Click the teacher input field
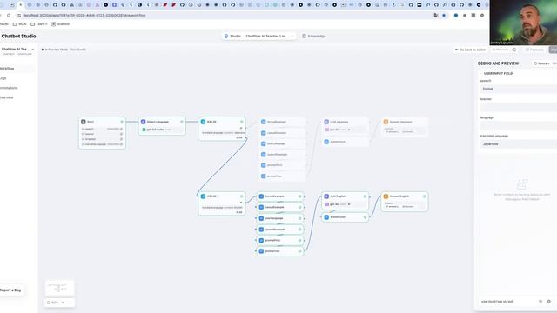The height and width of the screenshot is (313, 557). (x=519, y=107)
